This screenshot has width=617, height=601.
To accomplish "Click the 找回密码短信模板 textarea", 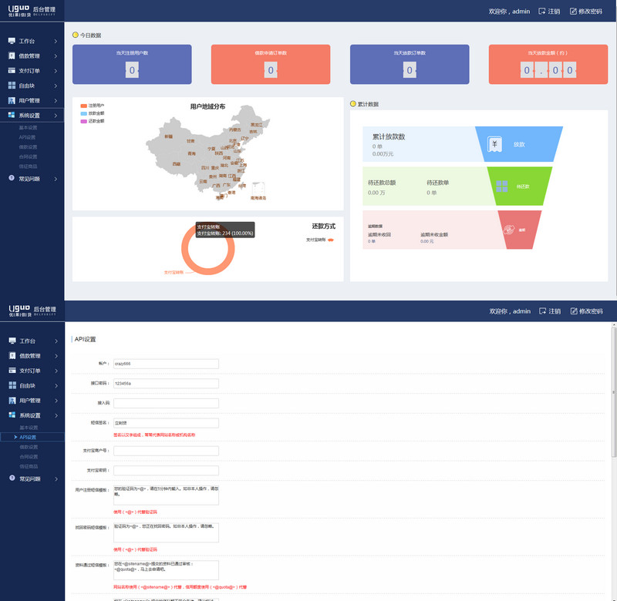I will click(x=166, y=532).
